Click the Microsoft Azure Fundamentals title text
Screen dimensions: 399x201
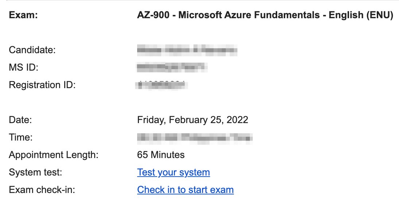[249, 15]
